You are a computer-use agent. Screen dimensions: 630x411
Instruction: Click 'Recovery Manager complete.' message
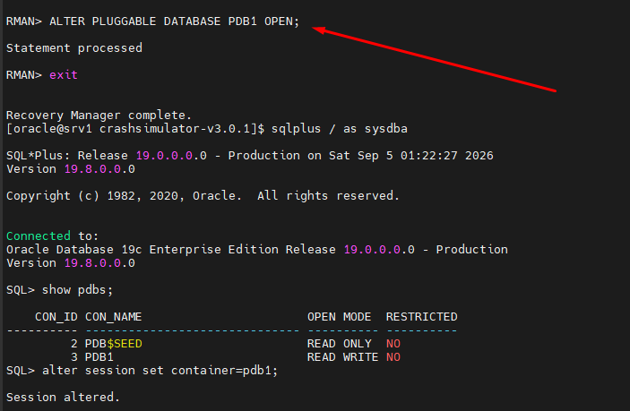tap(99, 116)
